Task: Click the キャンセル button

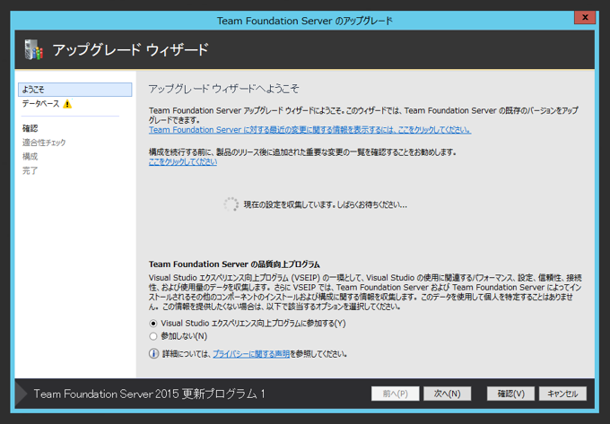Action: pos(563,394)
